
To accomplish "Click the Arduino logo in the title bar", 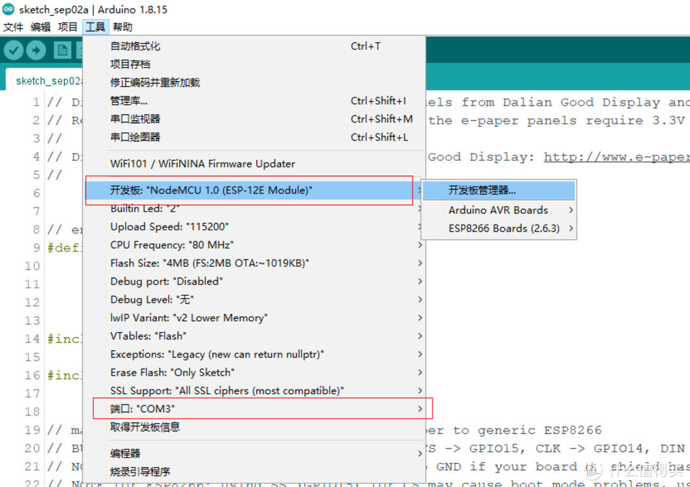I will coord(8,9).
